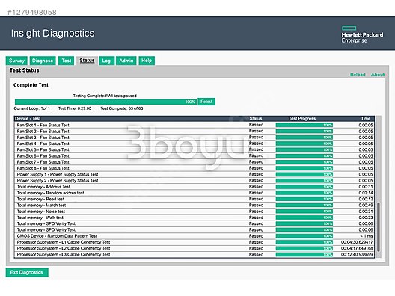Click the Test Time: 0:29:00 label
Viewport: 395px width, 296px height.
point(75,108)
